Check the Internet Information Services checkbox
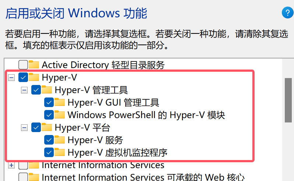 23,166
